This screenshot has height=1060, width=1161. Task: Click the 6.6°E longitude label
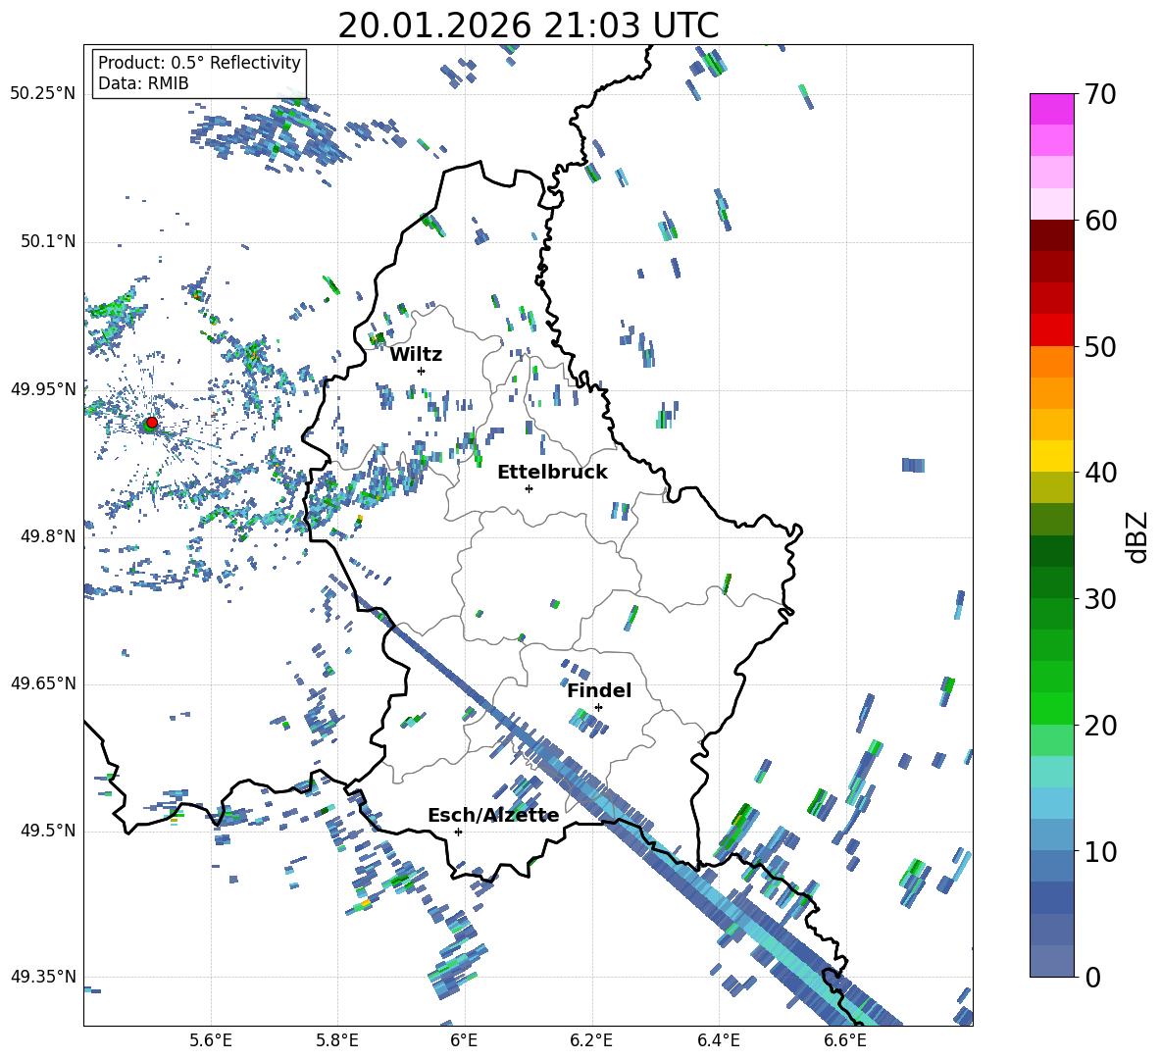(845, 1040)
